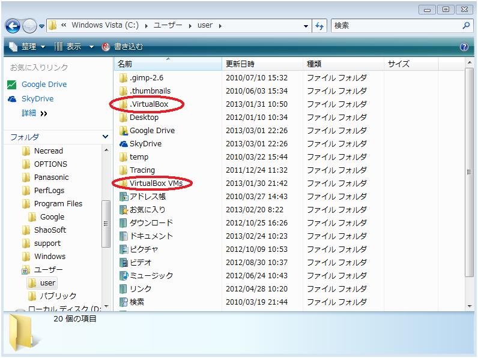Open the 整理 menu

pyautogui.click(x=27, y=47)
